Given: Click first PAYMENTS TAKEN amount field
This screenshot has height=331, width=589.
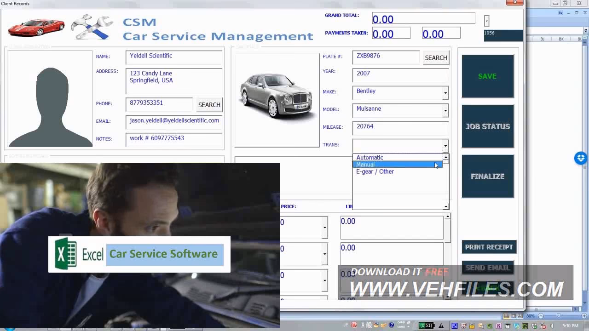Looking at the screenshot, I should click(391, 33).
